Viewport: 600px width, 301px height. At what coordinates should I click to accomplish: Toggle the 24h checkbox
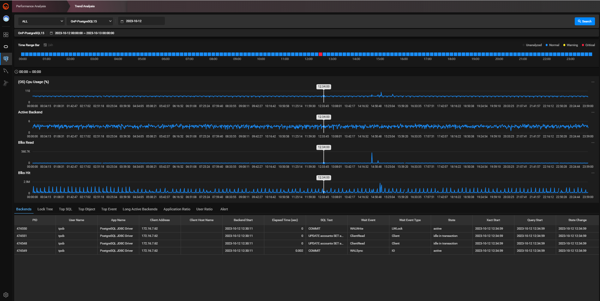(x=45, y=45)
